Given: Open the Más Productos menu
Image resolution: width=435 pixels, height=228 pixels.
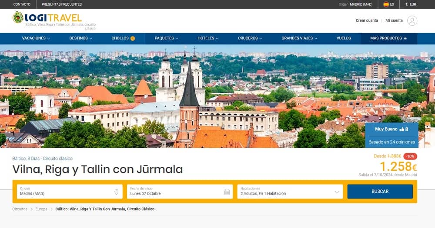Looking at the screenshot, I should pyautogui.click(x=388, y=39).
